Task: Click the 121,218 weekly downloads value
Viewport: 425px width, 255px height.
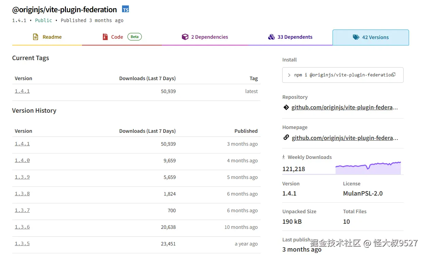Action: click(294, 169)
